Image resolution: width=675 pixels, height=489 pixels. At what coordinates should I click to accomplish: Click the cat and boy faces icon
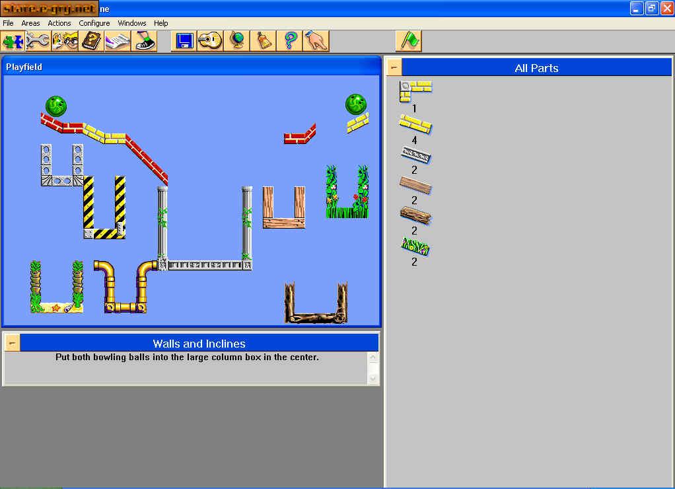[x=65, y=42]
